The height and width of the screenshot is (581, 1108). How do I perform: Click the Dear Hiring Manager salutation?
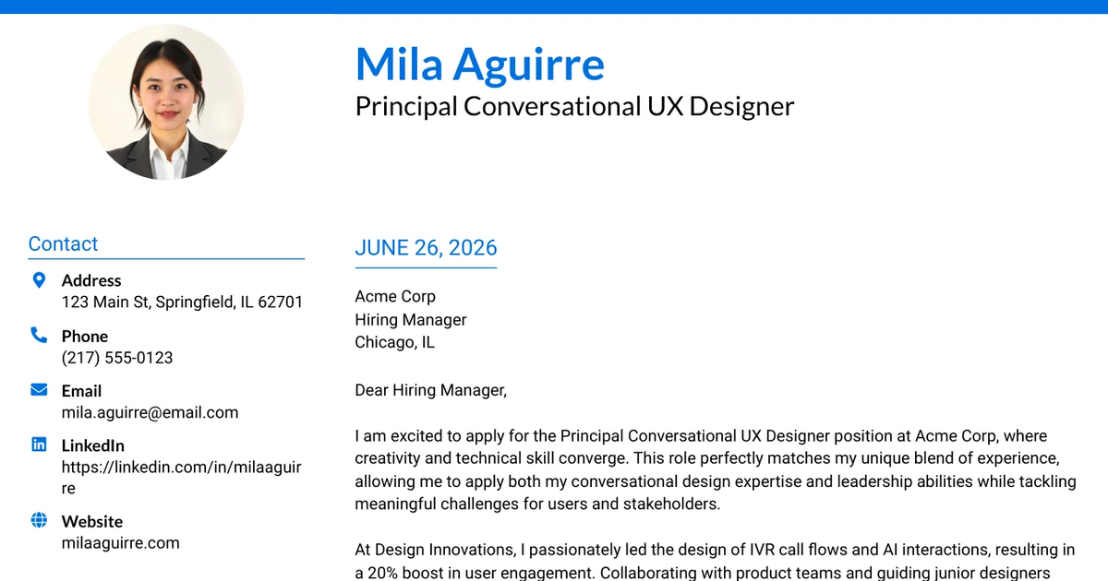(x=431, y=390)
